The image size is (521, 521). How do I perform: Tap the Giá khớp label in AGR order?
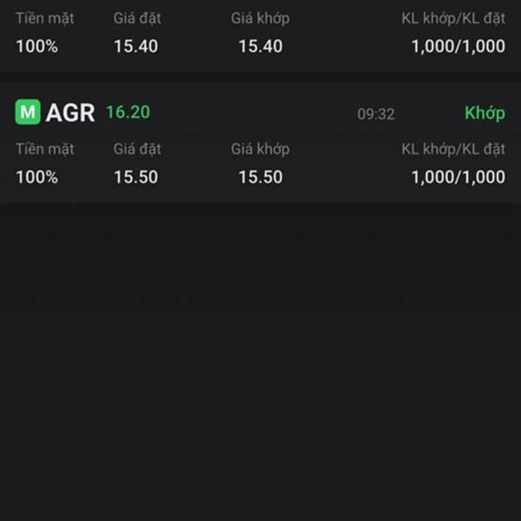click(x=260, y=149)
